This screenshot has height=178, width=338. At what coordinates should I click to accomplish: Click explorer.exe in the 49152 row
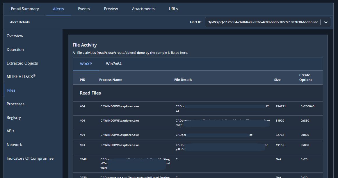click(120, 145)
